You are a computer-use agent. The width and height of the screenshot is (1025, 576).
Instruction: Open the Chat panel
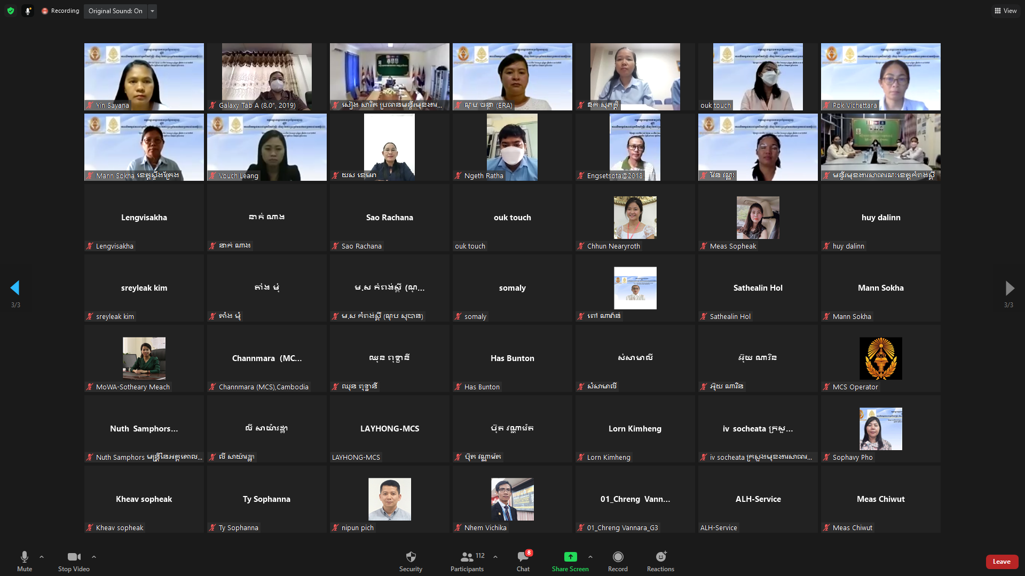523,561
